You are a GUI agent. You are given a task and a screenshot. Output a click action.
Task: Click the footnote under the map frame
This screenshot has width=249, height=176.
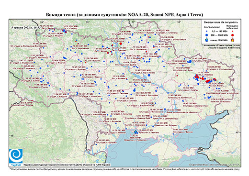(x=124, y=169)
